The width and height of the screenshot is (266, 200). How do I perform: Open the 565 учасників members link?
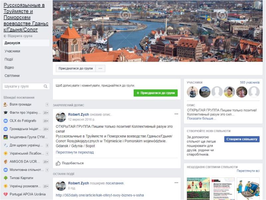coord(249,83)
